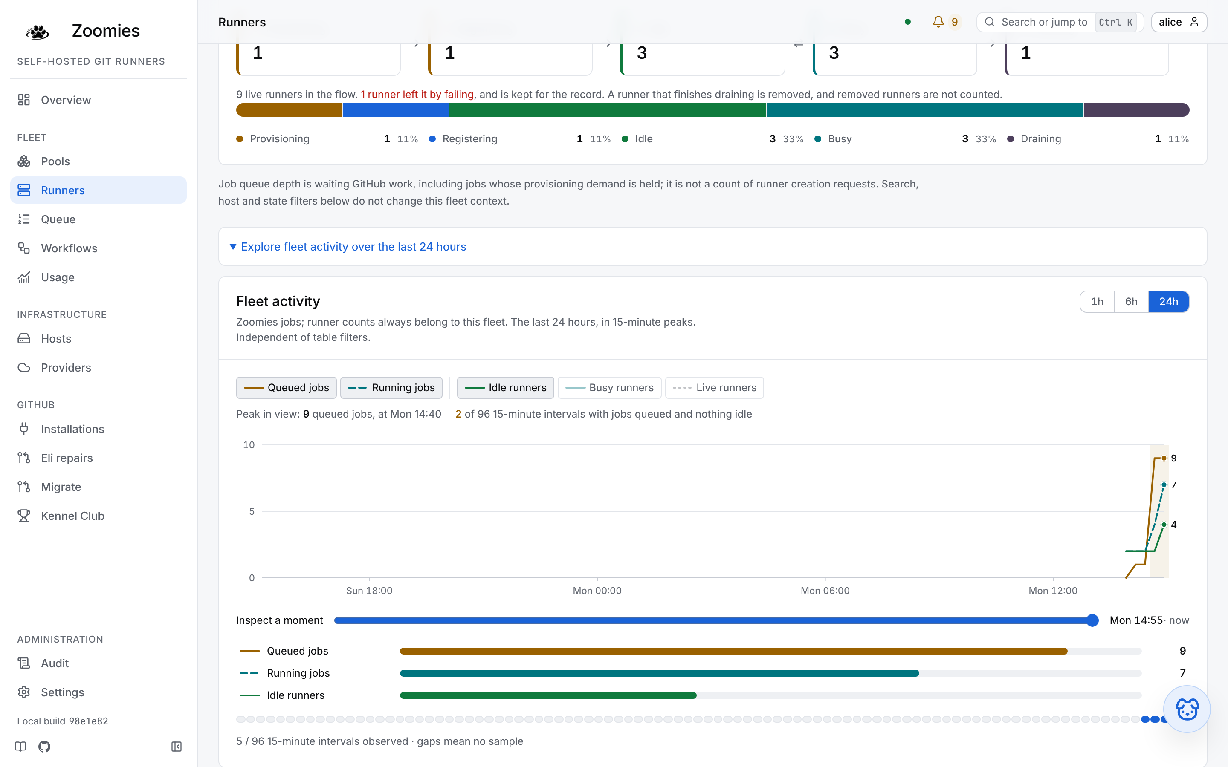Screen dimensions: 1228x767
Task: Click the Inspect a moment slider handle
Action: click(1092, 620)
